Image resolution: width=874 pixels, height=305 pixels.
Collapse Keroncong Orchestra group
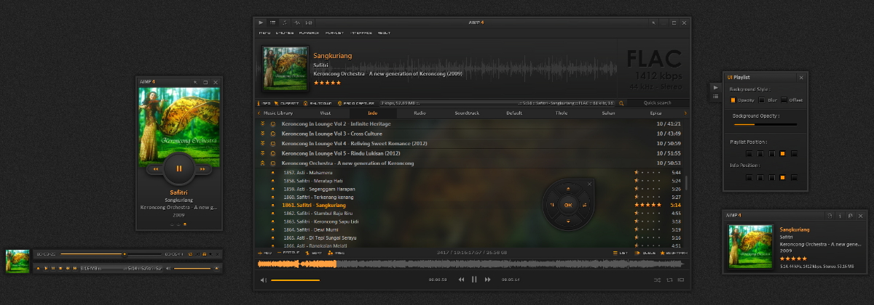(x=262, y=163)
